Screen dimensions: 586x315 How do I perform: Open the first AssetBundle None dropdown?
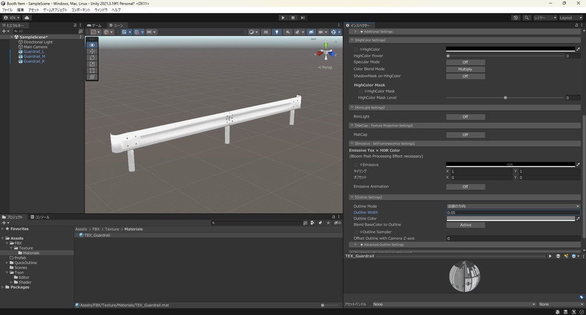point(454,304)
